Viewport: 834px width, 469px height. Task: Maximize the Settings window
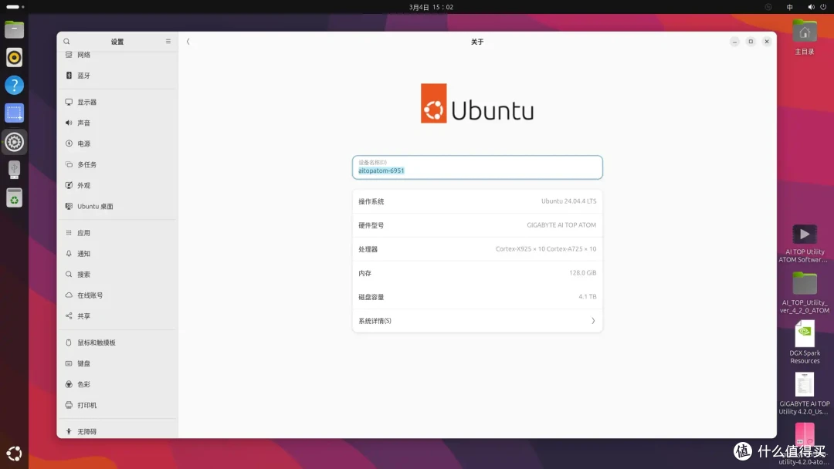pos(751,42)
